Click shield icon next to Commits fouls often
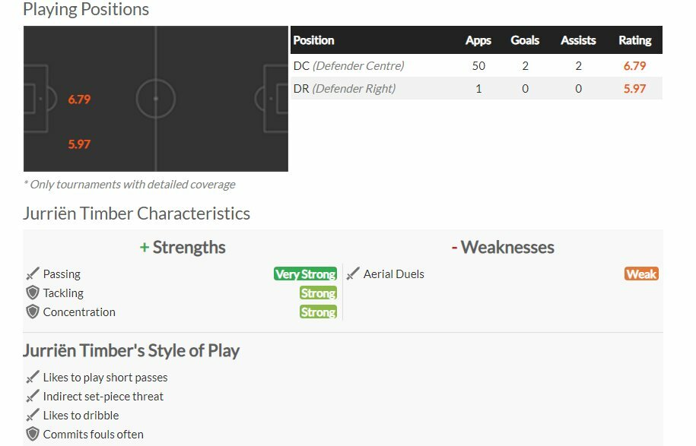Viewport: 696px width, 446px height. pos(33,435)
